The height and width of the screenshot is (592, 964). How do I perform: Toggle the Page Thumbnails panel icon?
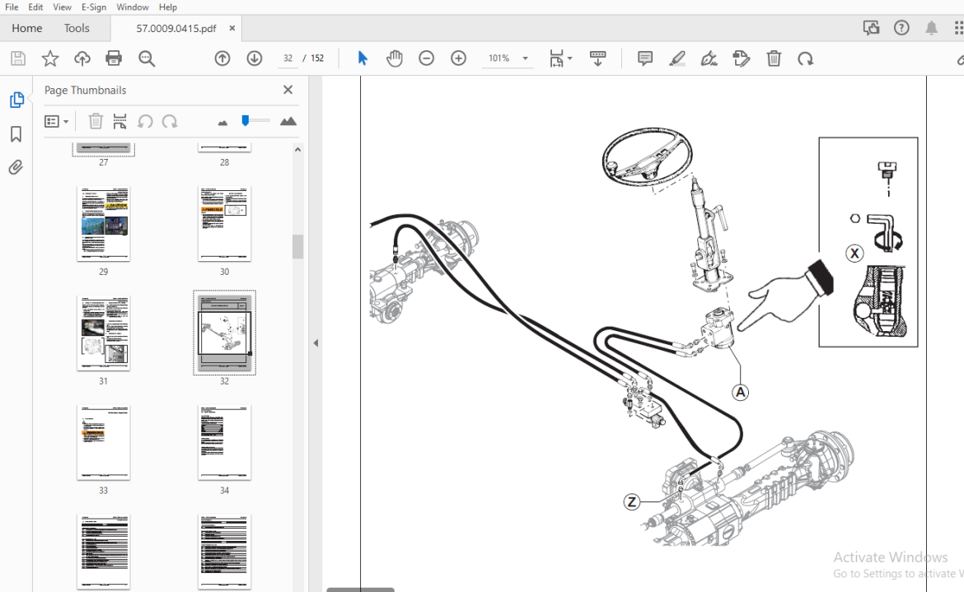click(16, 100)
